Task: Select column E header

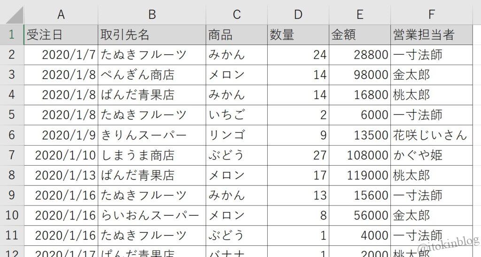Action: pos(359,15)
